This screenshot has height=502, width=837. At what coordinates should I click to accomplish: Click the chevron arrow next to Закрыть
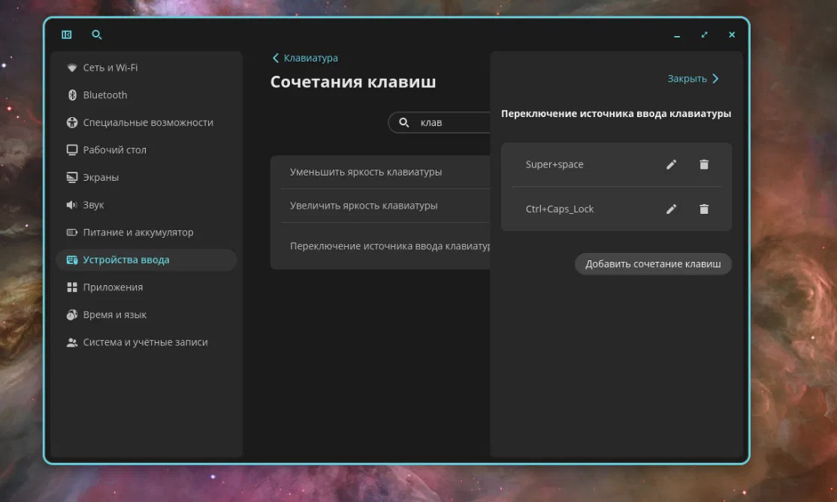coord(715,79)
